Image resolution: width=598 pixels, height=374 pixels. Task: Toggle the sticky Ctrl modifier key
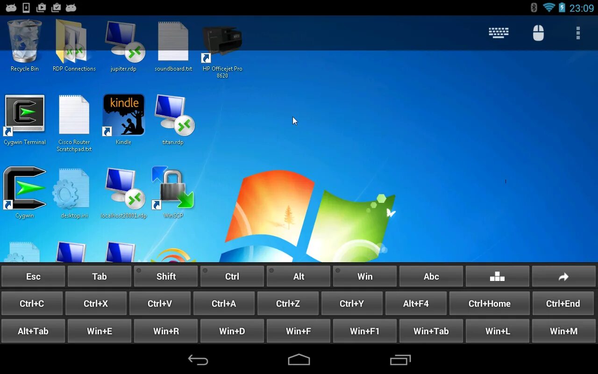coord(232,276)
